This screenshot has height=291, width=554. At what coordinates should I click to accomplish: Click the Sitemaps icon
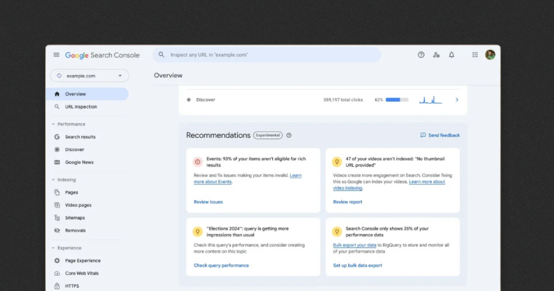point(57,218)
